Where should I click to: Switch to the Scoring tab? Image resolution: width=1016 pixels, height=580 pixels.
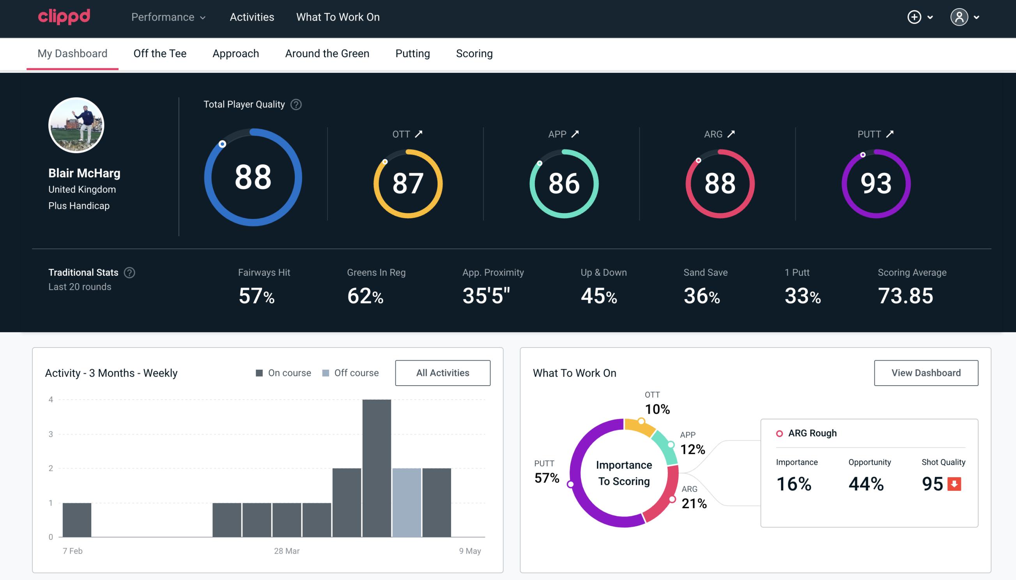[x=474, y=53]
